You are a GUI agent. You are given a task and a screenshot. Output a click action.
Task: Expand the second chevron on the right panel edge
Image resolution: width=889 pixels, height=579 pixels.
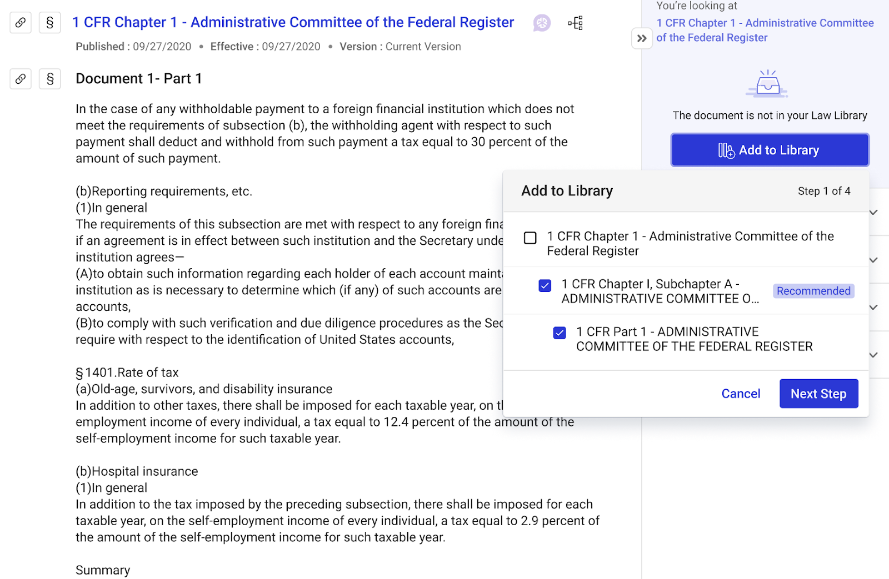click(x=873, y=260)
